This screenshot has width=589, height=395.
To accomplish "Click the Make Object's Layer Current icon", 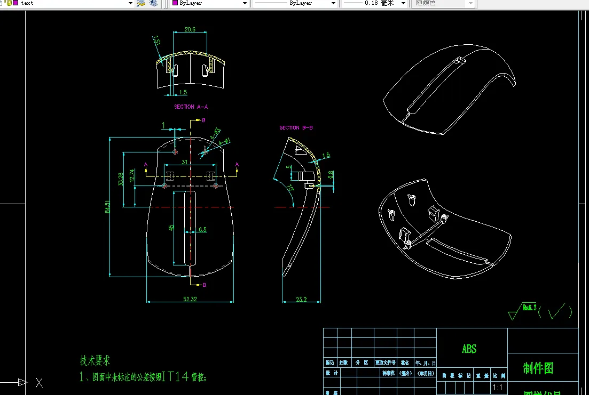I will 141,3.
